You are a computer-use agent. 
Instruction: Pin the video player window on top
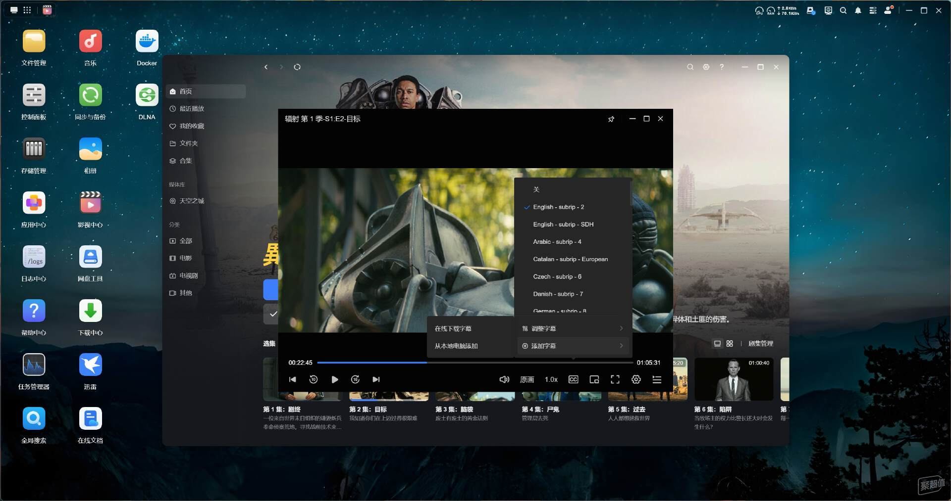611,119
